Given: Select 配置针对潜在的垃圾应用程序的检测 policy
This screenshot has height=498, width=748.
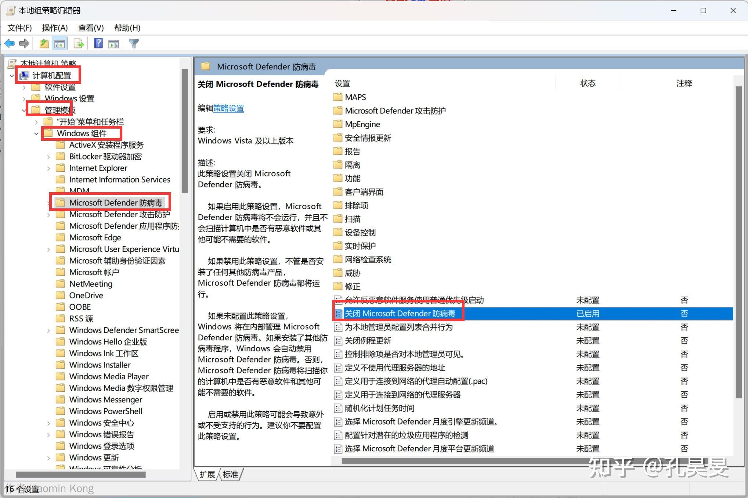Looking at the screenshot, I should pyautogui.click(x=532, y=436).
